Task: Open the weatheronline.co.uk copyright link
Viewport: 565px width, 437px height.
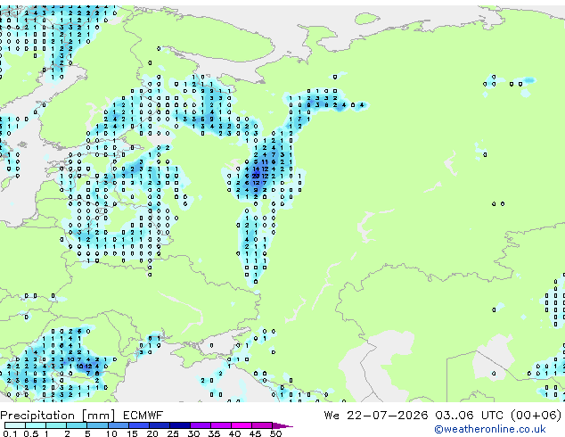Action: tap(489, 429)
